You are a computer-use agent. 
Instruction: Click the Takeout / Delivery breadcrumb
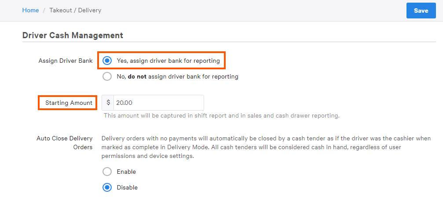(75, 10)
